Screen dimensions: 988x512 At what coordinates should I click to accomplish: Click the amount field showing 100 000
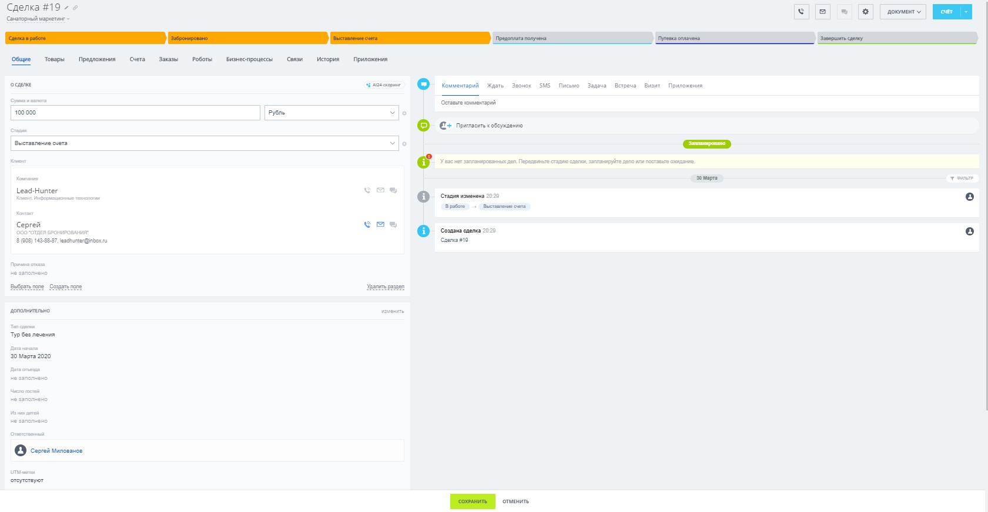coord(135,113)
